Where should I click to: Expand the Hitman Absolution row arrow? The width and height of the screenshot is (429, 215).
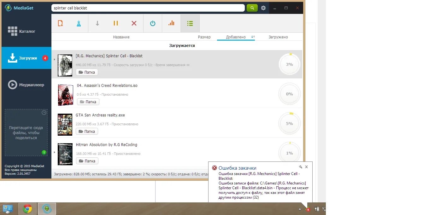point(55,152)
